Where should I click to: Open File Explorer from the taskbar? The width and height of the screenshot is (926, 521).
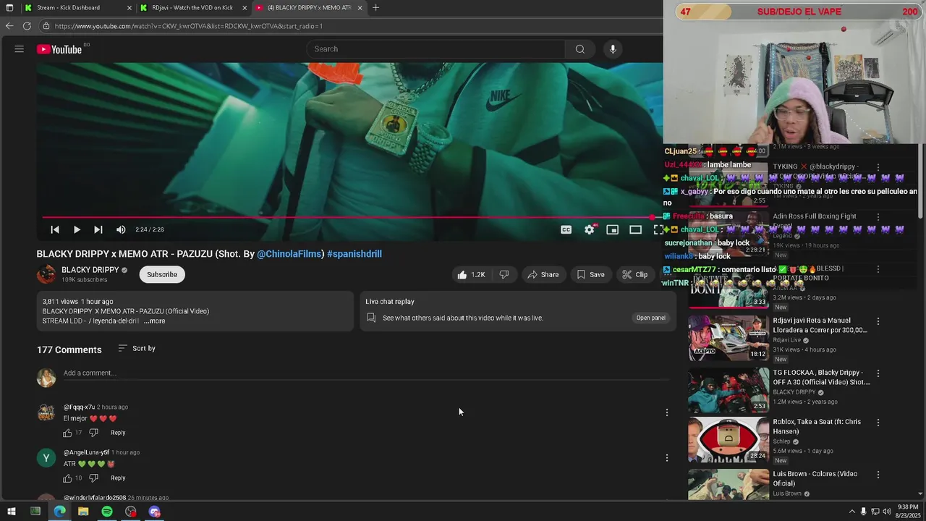(83, 512)
